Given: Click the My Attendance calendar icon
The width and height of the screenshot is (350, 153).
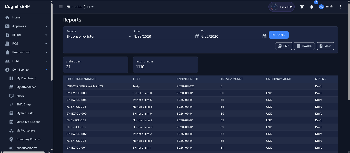Looking at the screenshot, I should pyautogui.click(x=11, y=87).
